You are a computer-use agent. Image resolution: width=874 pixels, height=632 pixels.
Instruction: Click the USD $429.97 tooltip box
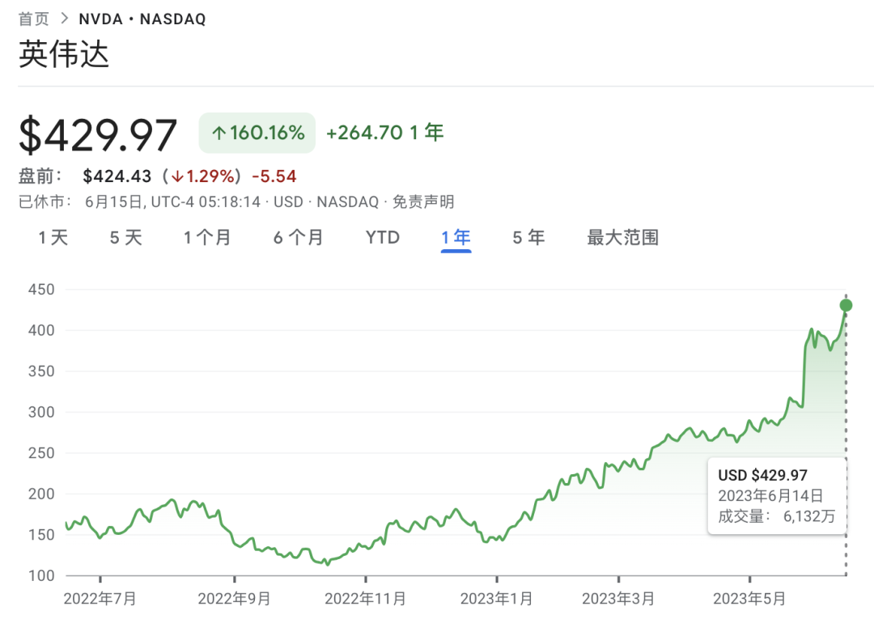pos(777,496)
